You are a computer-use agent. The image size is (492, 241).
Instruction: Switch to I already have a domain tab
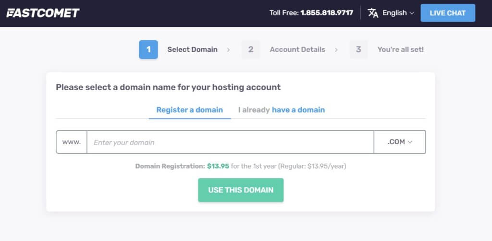282,110
